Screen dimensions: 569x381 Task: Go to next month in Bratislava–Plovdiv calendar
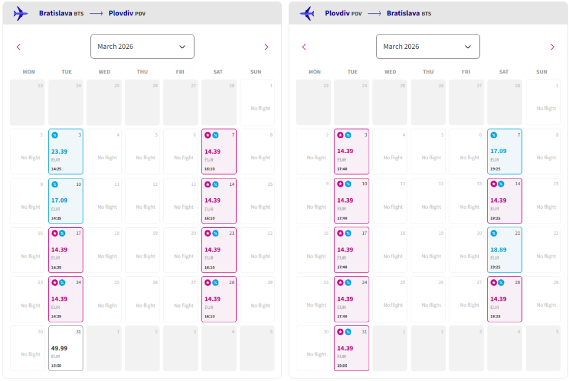[x=266, y=47]
